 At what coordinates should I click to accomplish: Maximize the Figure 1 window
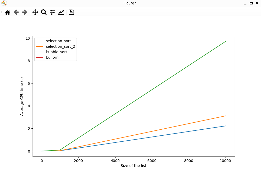click(x=251, y=3)
